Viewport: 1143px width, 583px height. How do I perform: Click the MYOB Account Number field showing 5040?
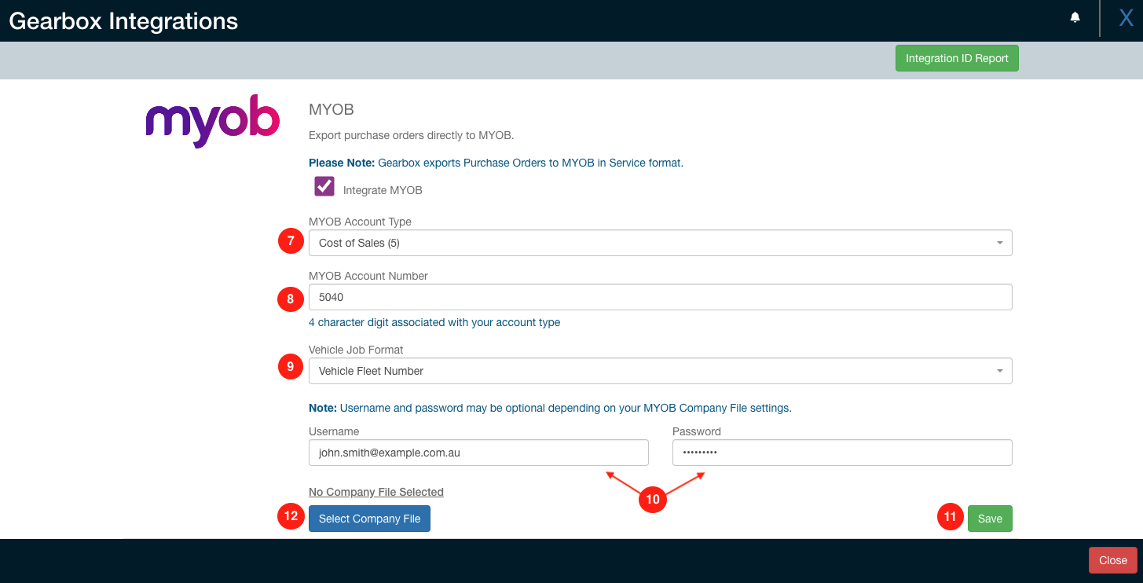pyautogui.click(x=660, y=297)
